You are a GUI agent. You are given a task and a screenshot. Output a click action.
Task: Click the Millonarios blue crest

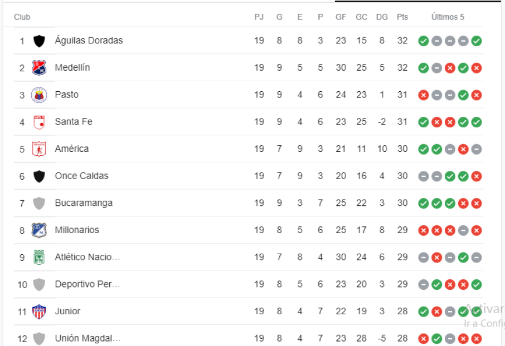point(39,230)
